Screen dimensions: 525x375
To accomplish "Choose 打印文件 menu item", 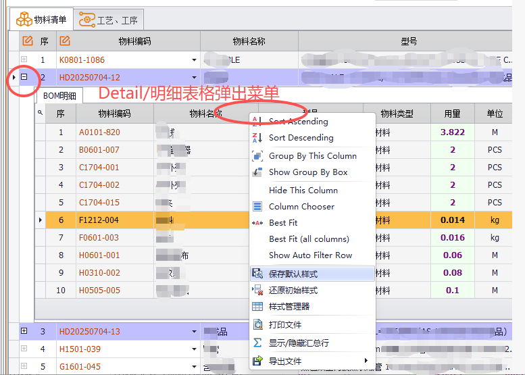I will (x=312, y=325).
